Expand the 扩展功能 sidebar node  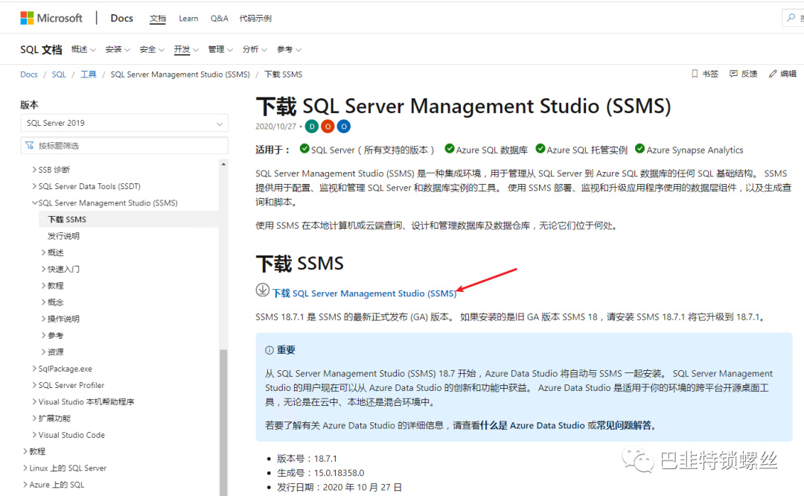[34, 418]
